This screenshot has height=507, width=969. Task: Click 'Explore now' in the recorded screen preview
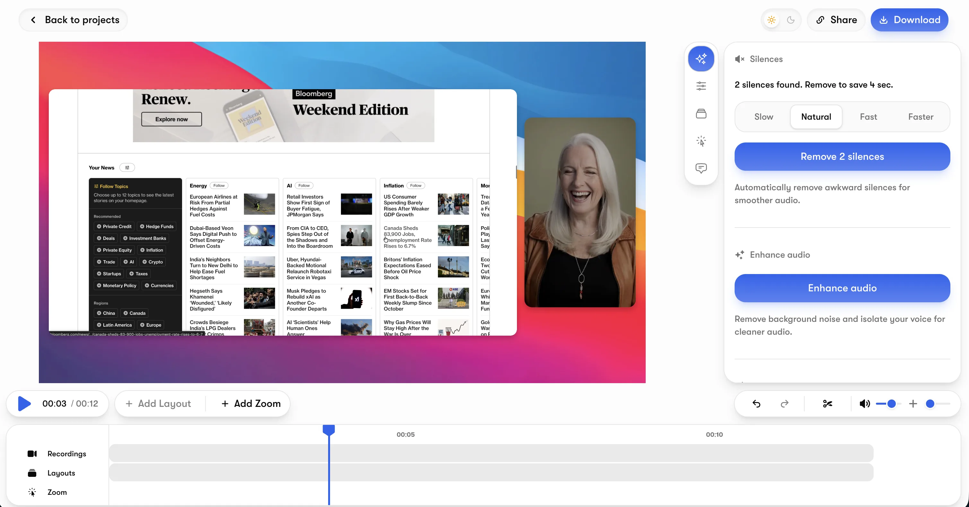[x=171, y=119]
